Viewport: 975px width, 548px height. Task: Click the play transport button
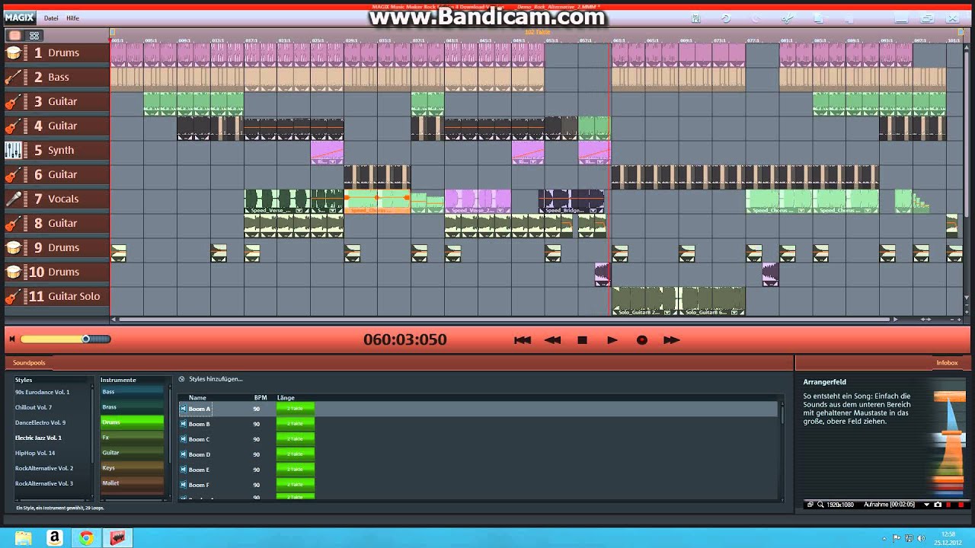pyautogui.click(x=612, y=340)
